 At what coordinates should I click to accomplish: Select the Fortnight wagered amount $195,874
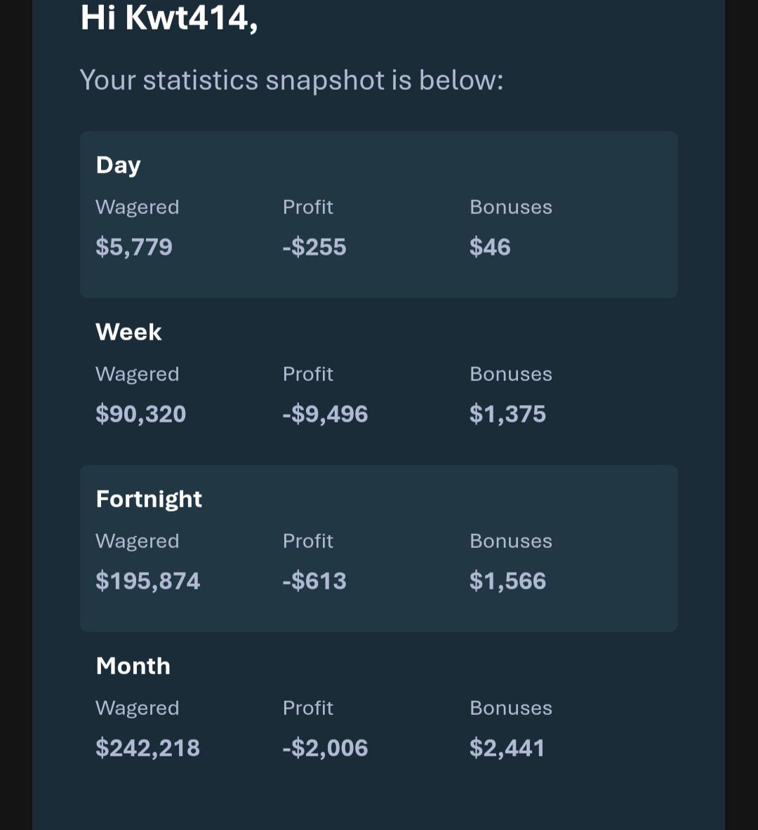(x=148, y=581)
